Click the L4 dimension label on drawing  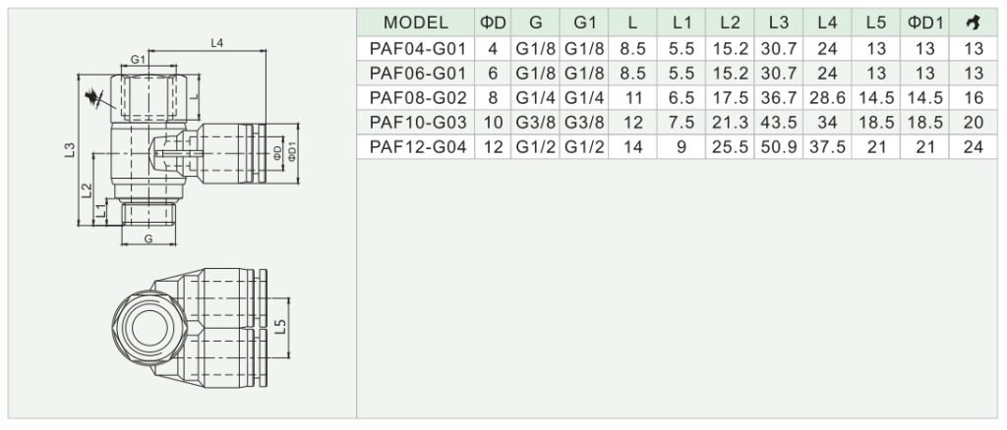click(217, 42)
